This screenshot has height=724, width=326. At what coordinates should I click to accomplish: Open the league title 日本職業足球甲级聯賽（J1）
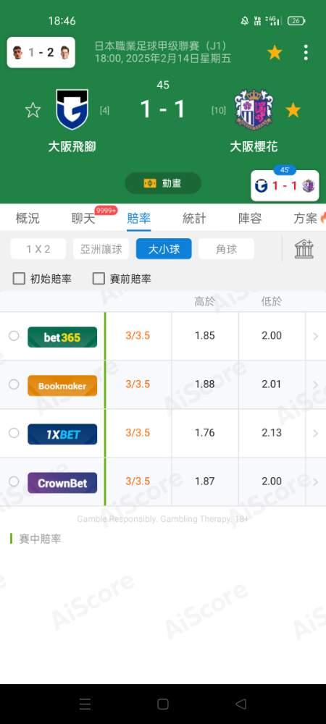161,46
